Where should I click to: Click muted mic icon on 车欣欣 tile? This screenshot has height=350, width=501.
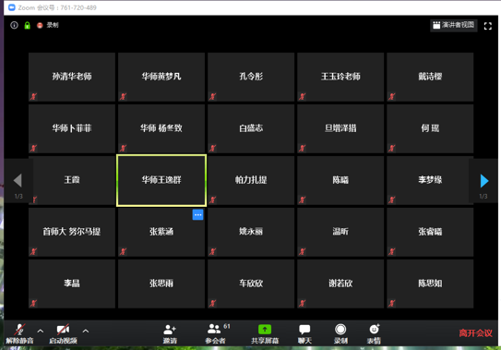213,303
